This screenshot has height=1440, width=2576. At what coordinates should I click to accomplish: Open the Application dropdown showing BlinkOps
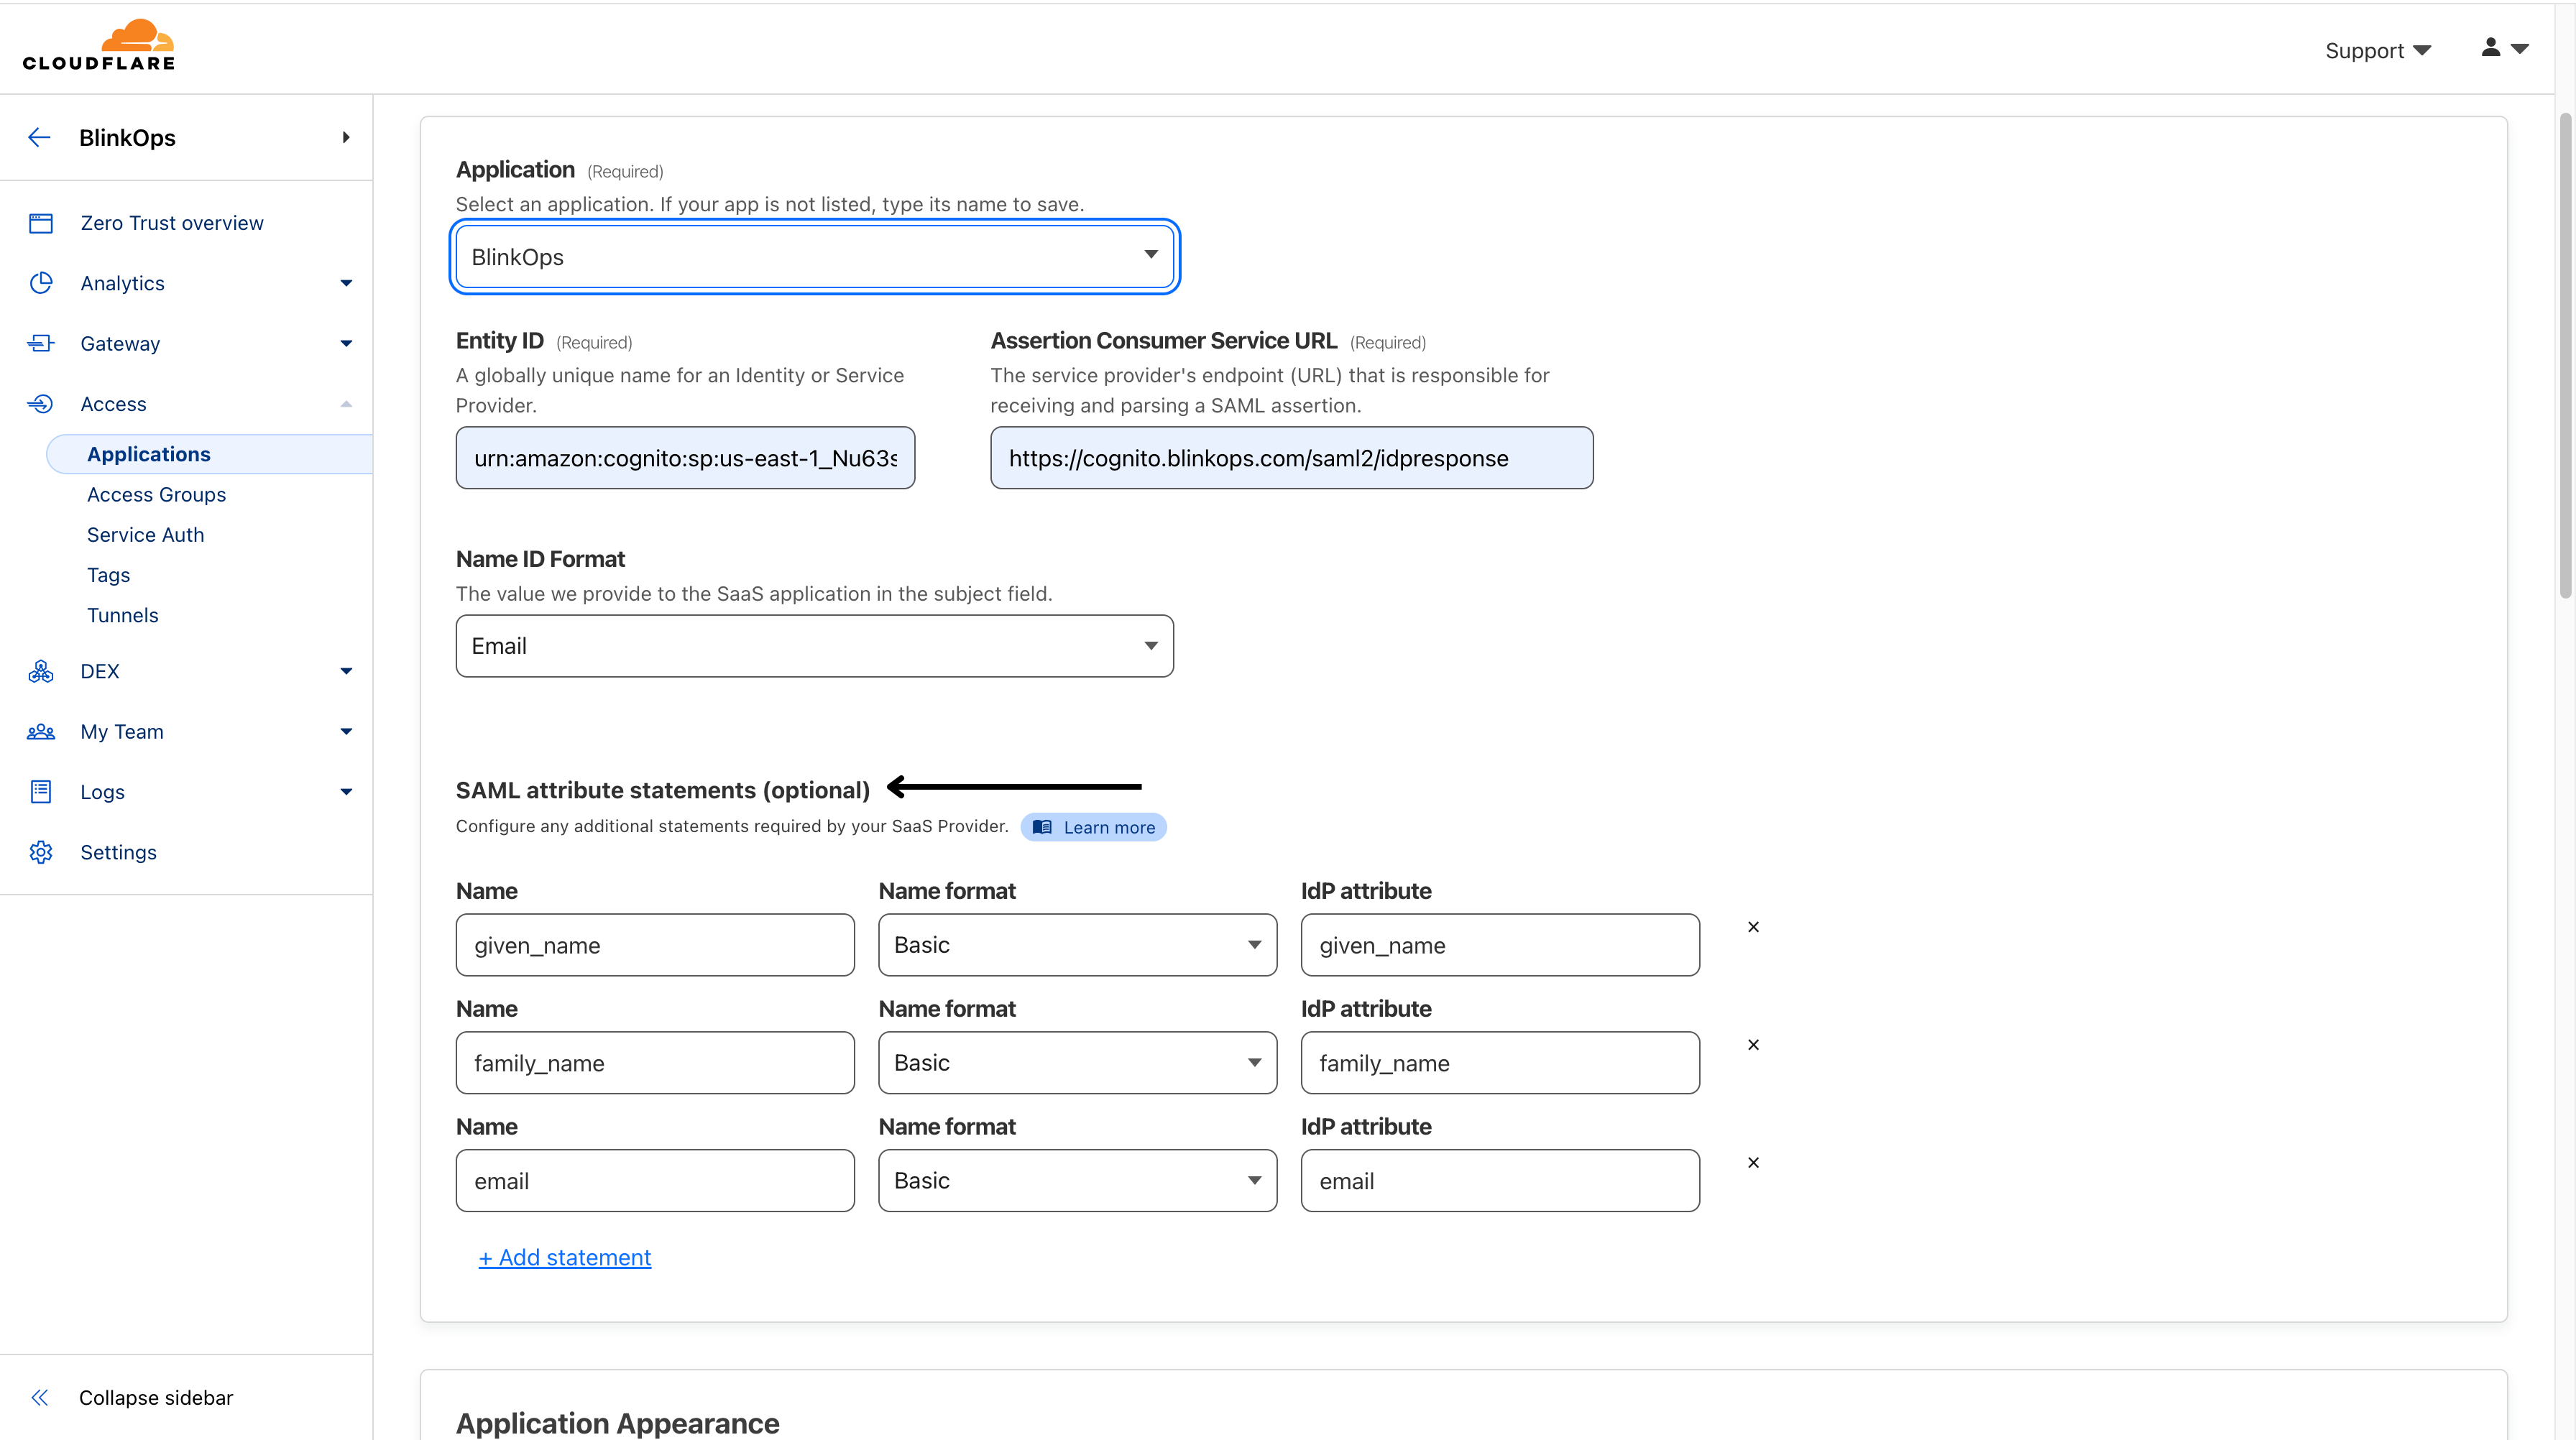coord(815,257)
